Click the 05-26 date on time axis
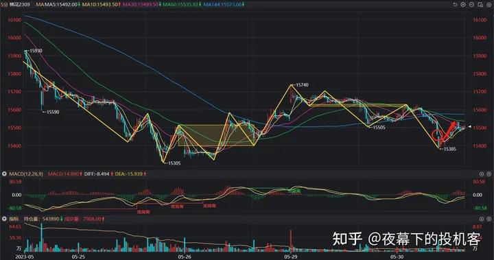The image size is (494, 260). 185,257
